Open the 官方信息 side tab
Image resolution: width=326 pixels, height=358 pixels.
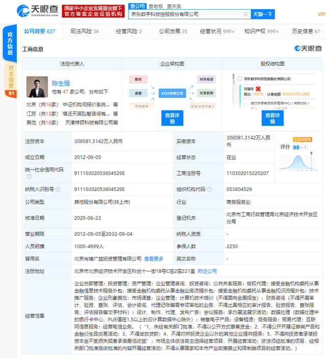(10, 43)
